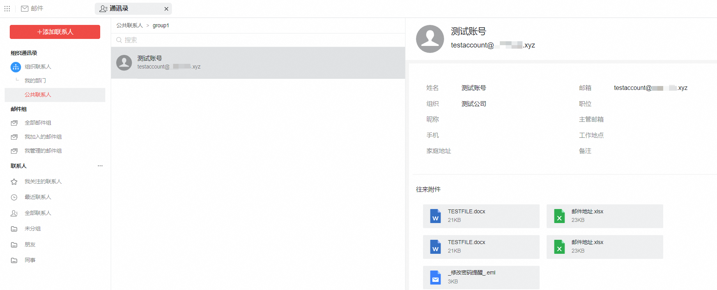Click group1 in the breadcrumb

[x=161, y=25]
